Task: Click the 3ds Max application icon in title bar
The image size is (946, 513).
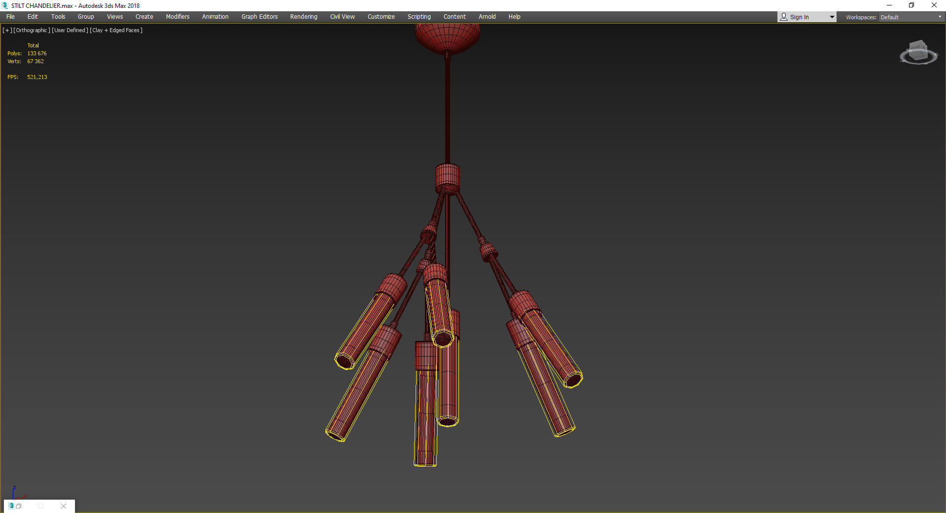Action: [x=5, y=5]
